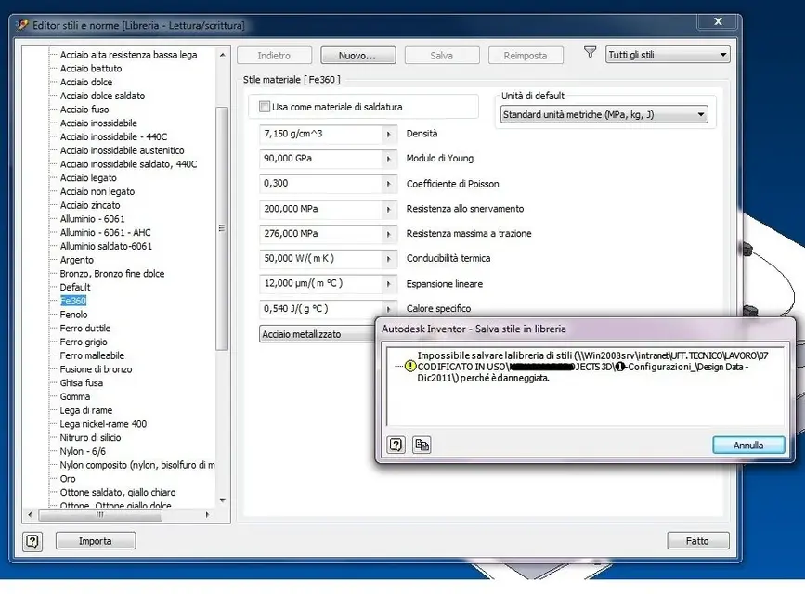Select Acciaio inossidabile - 440C
The image size is (805, 594).
113,136
